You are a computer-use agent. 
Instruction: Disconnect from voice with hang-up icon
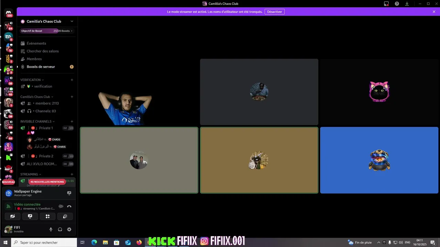tap(69, 206)
